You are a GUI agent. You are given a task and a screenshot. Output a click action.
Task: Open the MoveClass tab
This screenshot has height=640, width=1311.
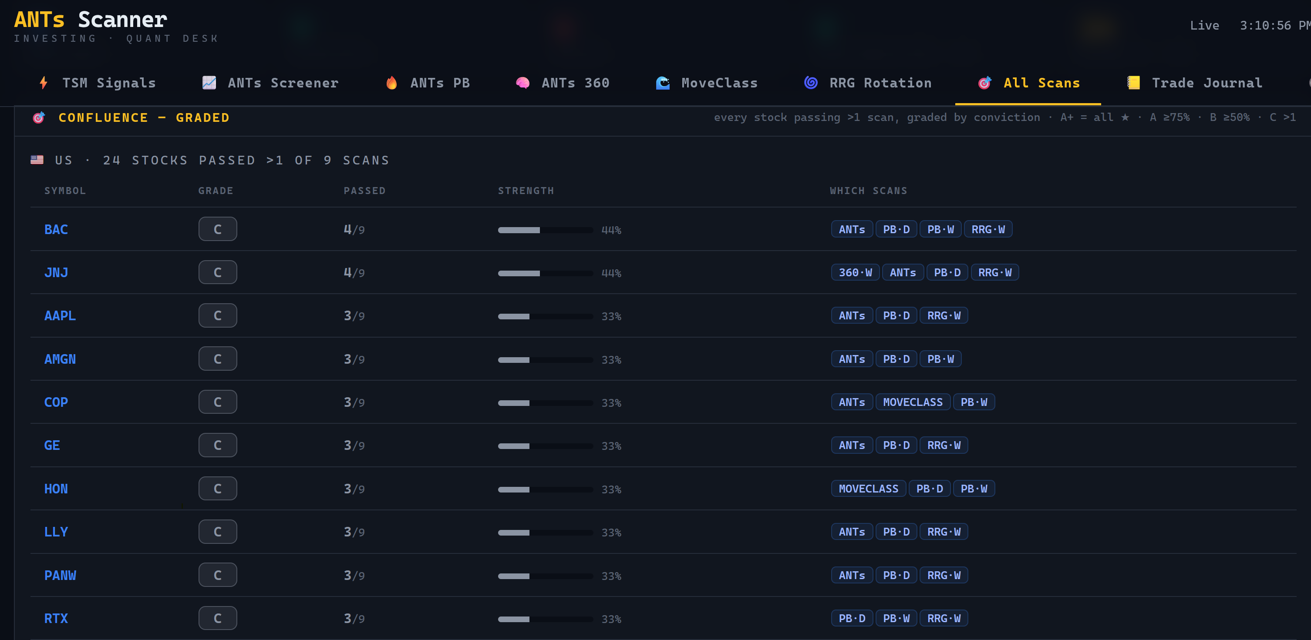[x=707, y=83]
